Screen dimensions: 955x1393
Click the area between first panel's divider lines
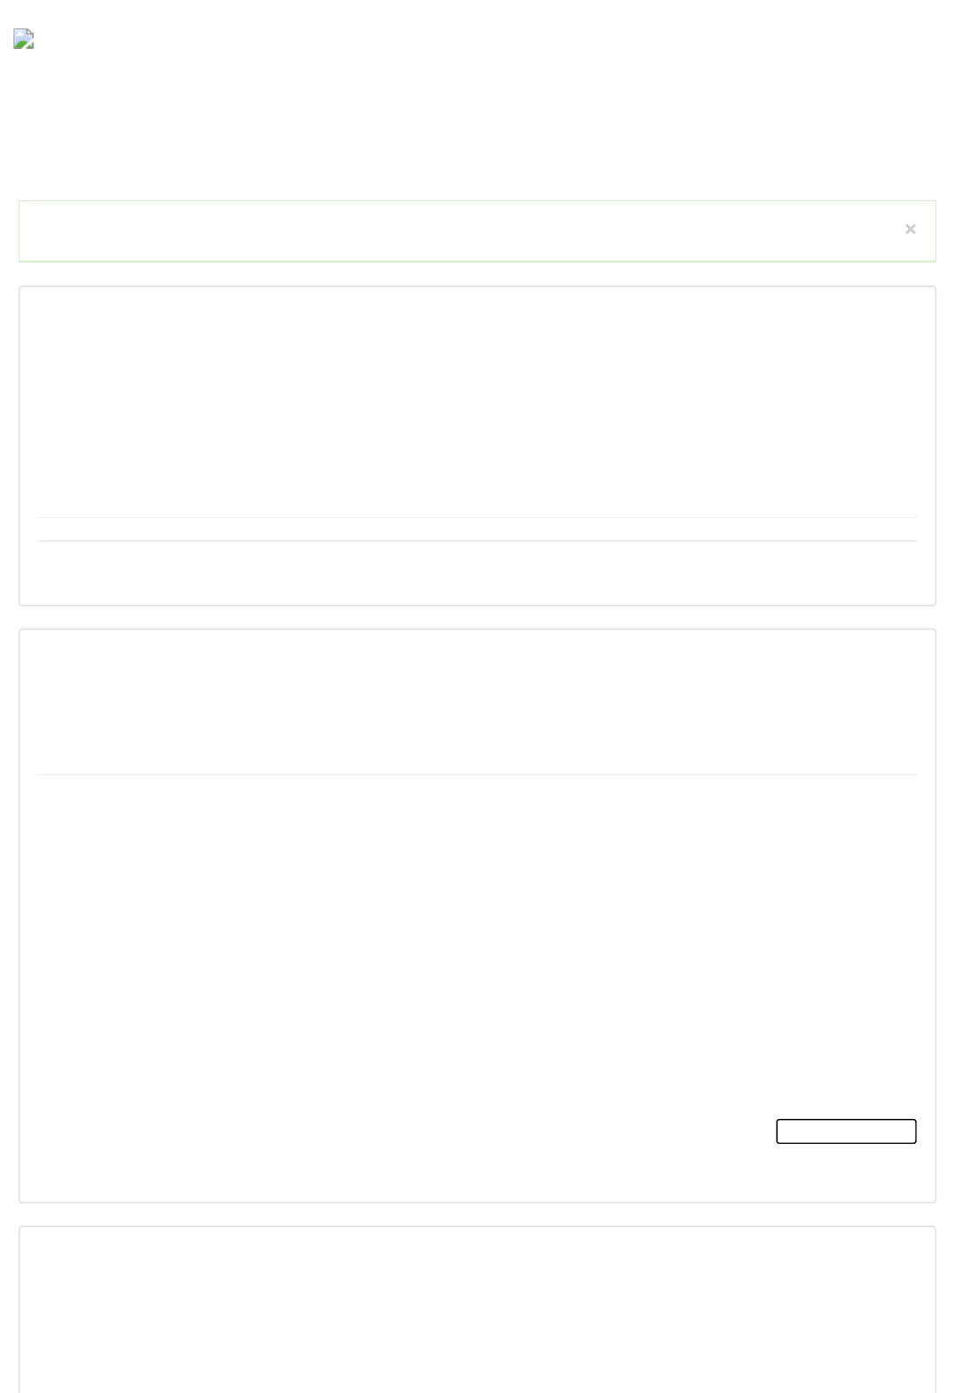[477, 529]
